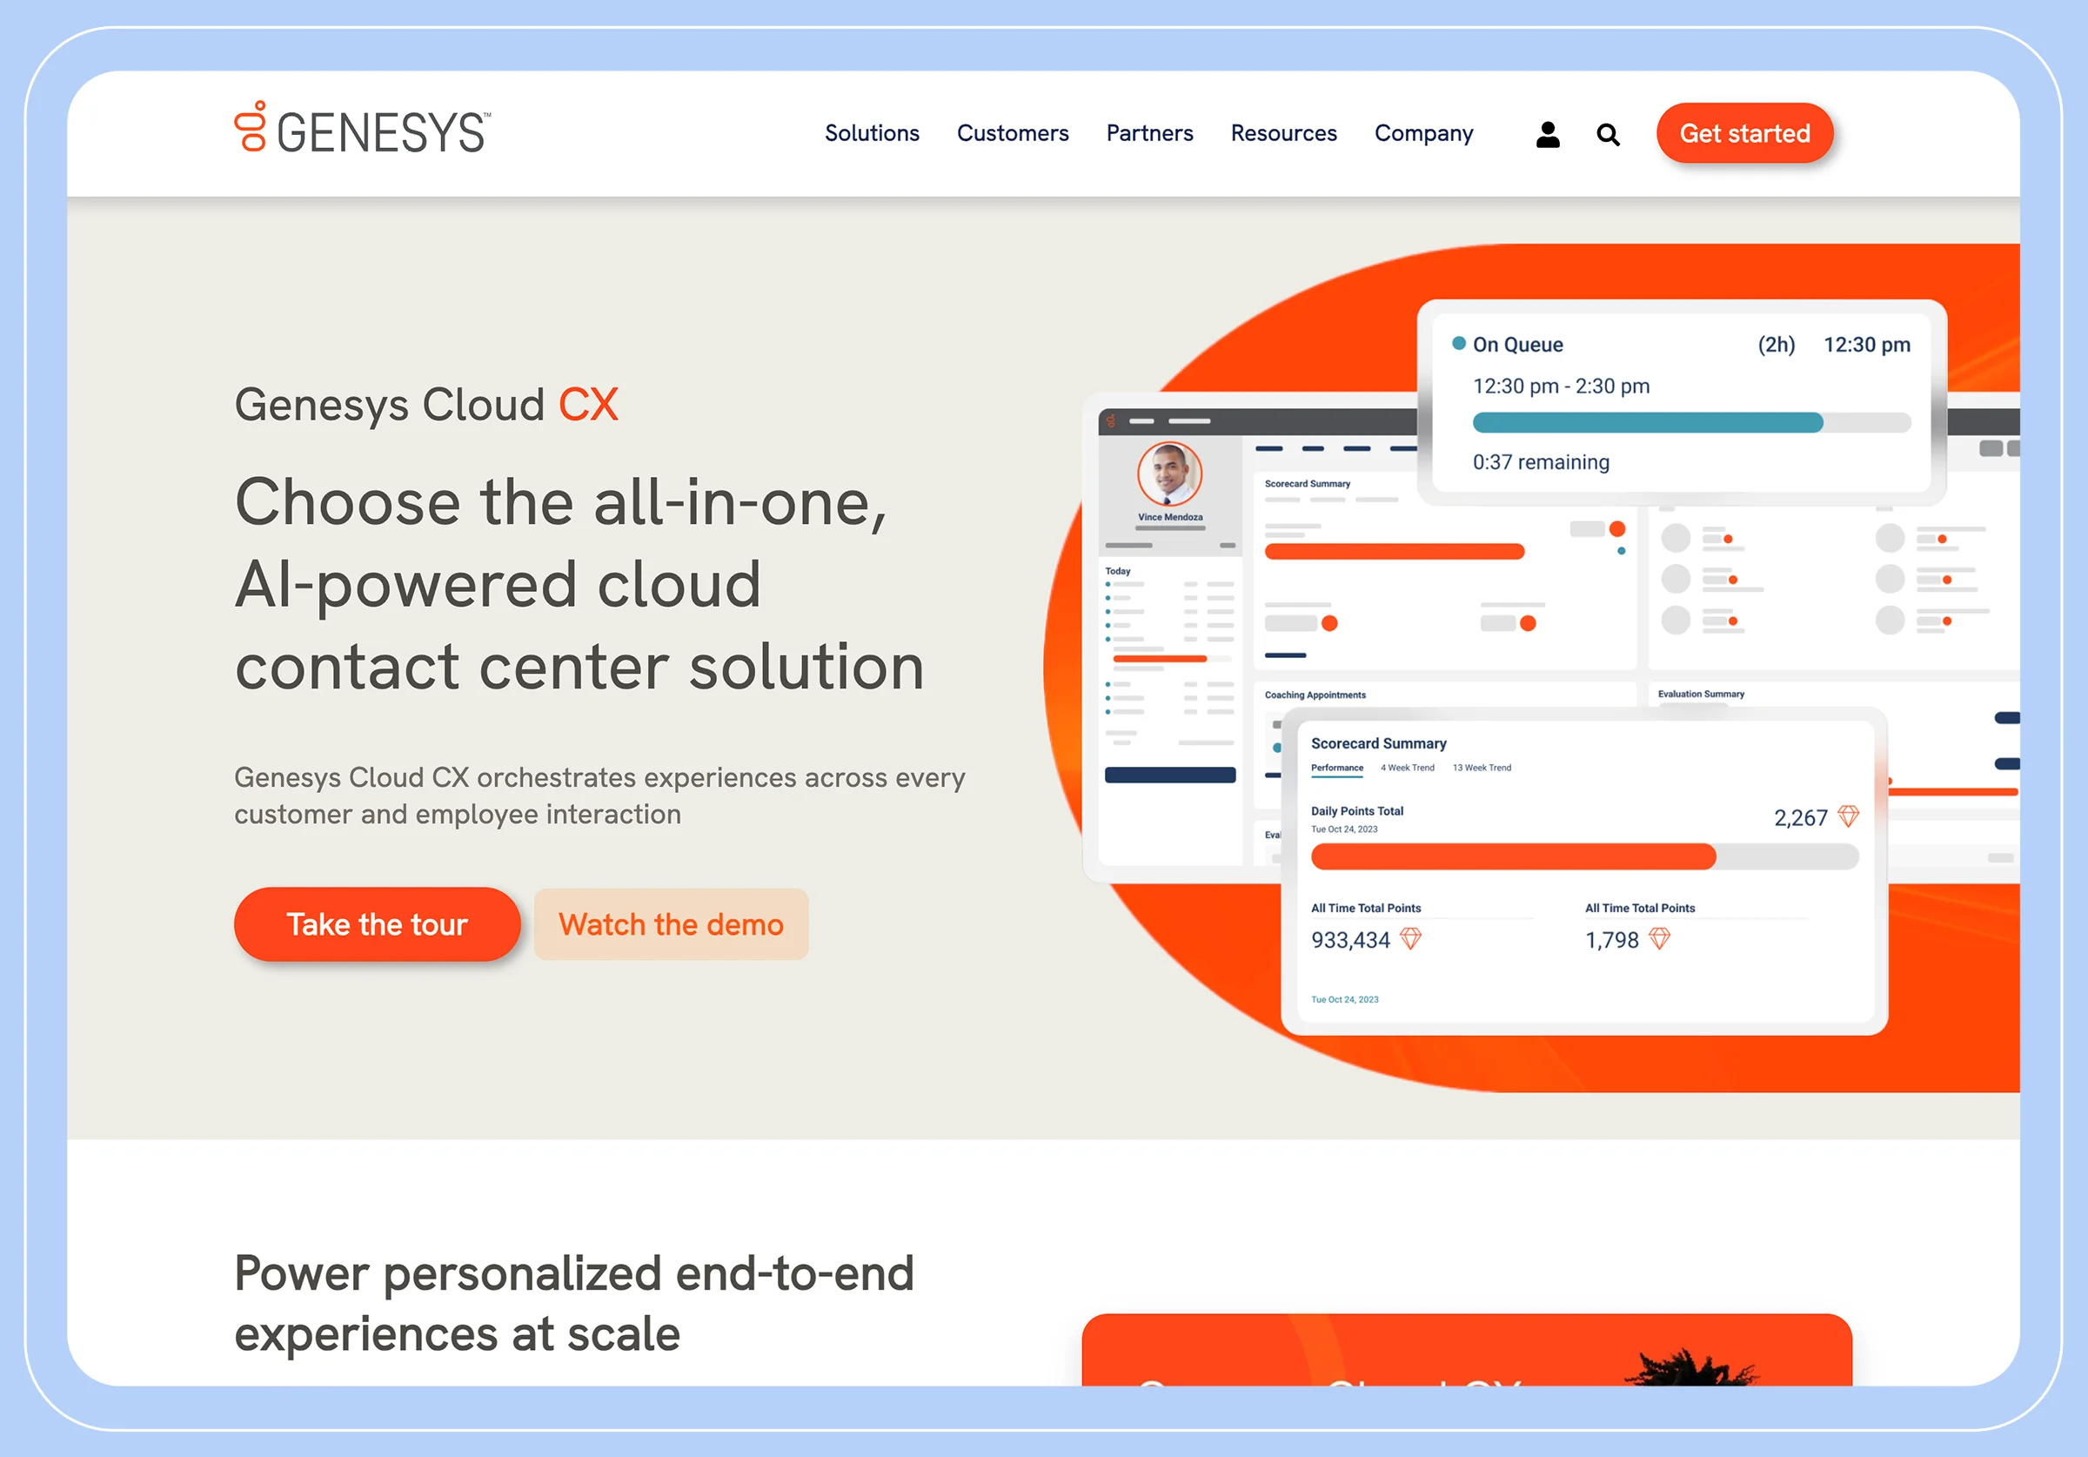Select the 13 Week Trend tab
Screen dimensions: 2088x1457
tap(1481, 768)
